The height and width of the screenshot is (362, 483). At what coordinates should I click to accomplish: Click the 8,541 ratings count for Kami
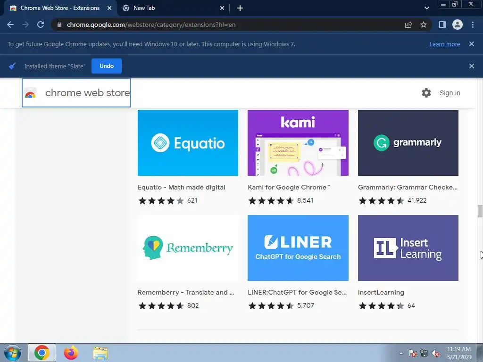(x=305, y=201)
